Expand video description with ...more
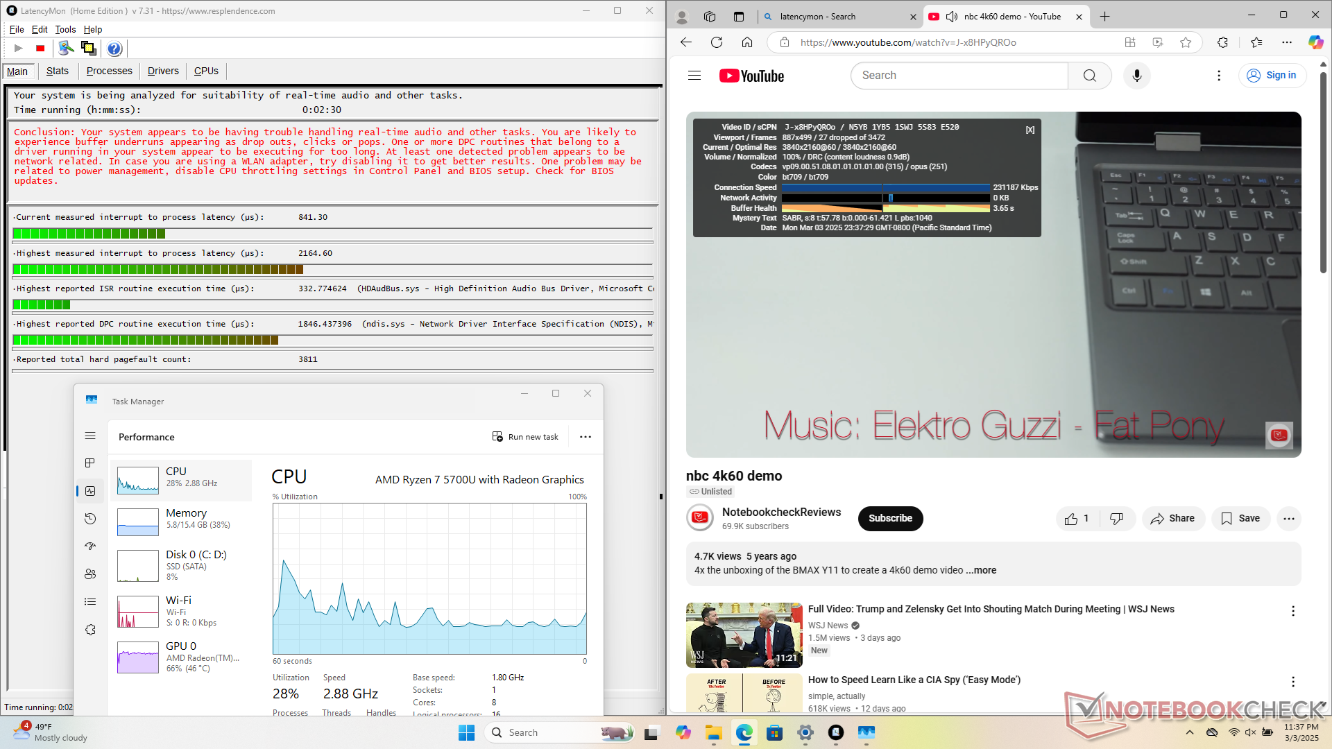This screenshot has height=749, width=1332. (x=981, y=570)
